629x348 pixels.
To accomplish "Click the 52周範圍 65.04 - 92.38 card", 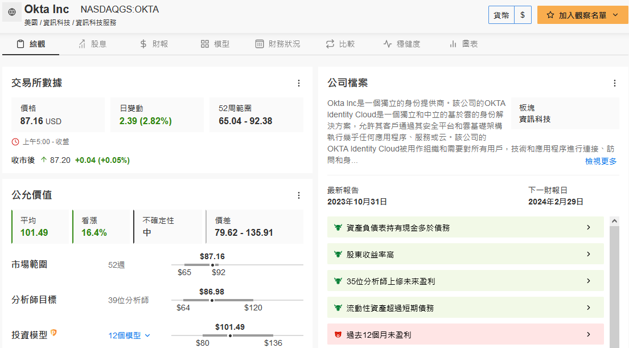I will 256,115.
